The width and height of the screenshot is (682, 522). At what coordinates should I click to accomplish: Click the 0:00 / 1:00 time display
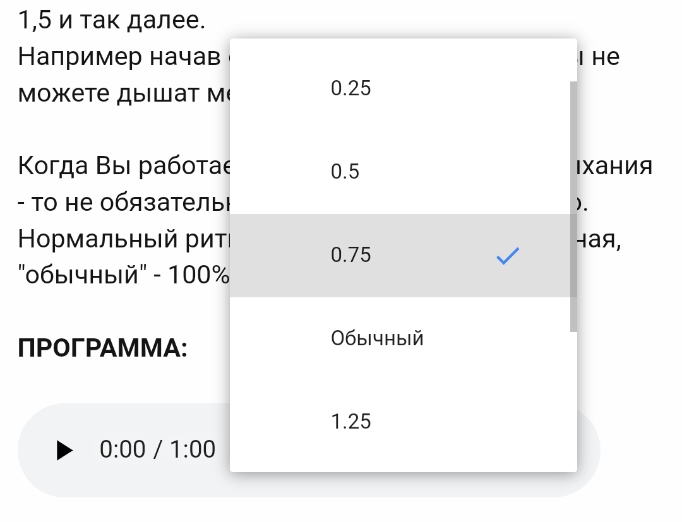click(x=157, y=449)
